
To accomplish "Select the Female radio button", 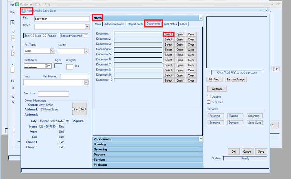I will pyautogui.click(x=44, y=36).
